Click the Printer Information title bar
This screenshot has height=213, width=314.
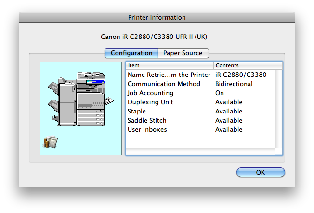click(157, 17)
